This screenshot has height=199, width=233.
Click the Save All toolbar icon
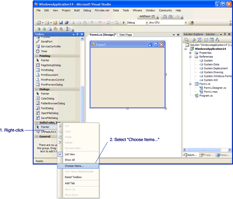pyautogui.click(x=67, y=23)
